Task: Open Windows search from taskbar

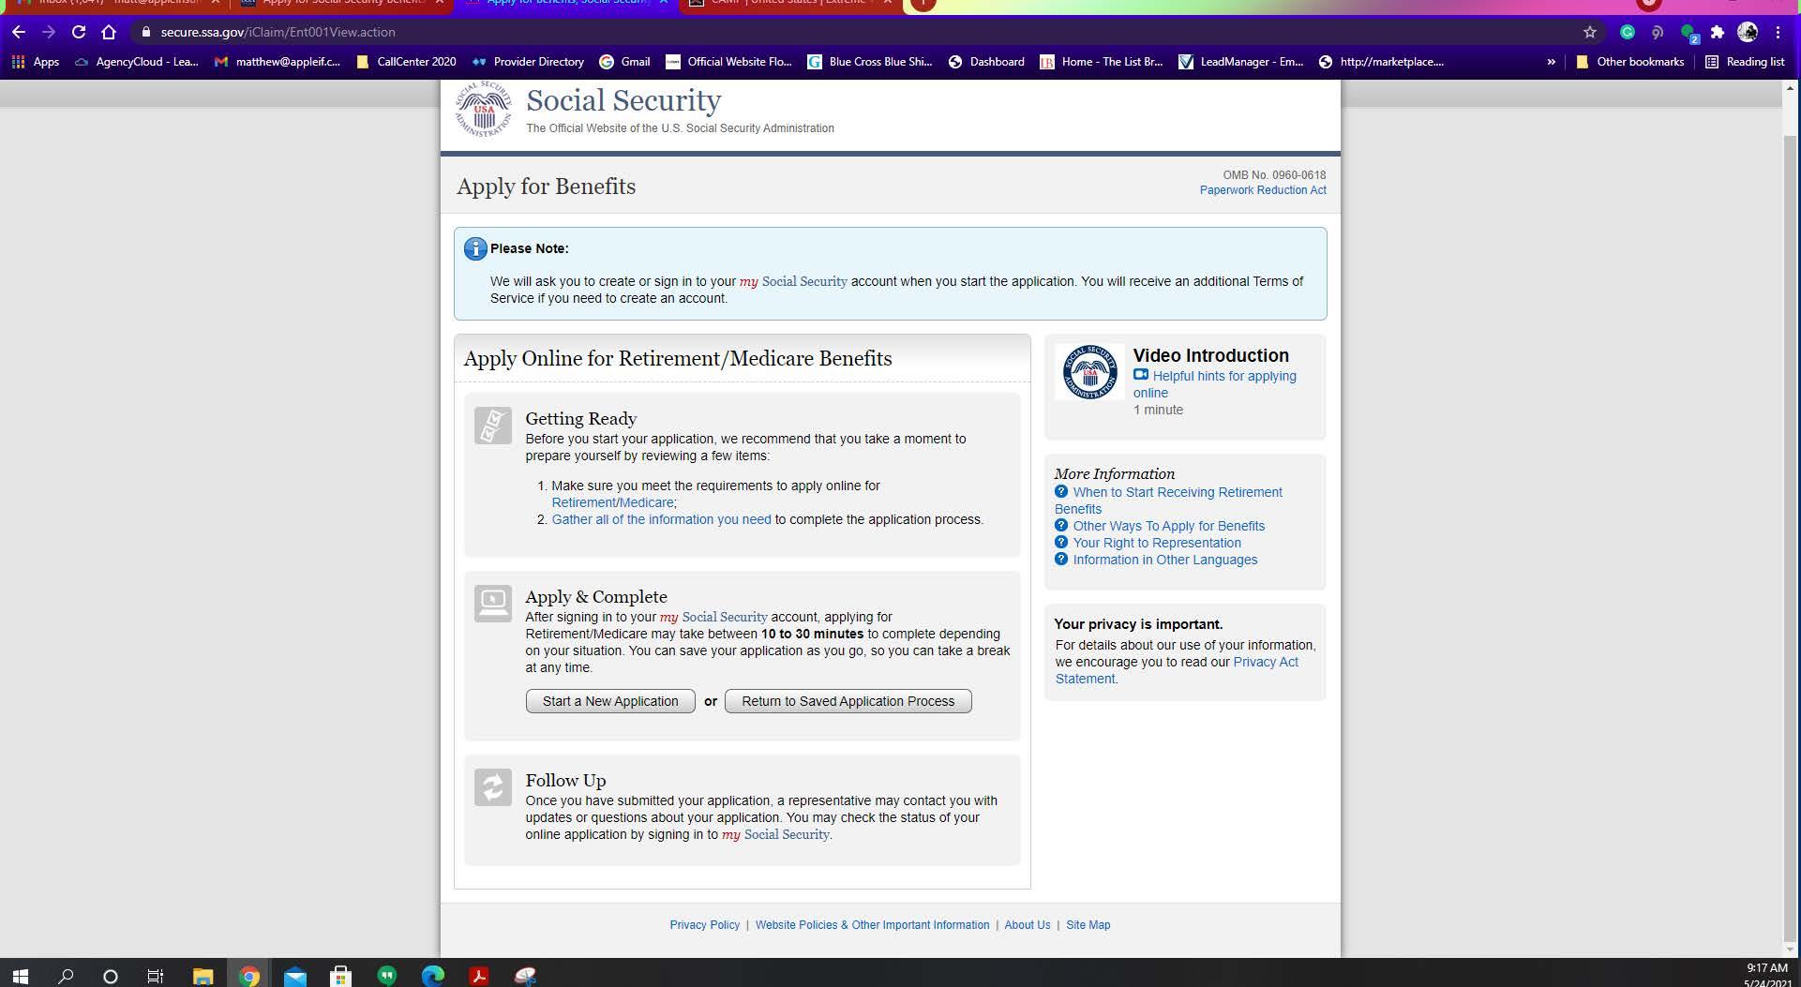Action: (66, 976)
